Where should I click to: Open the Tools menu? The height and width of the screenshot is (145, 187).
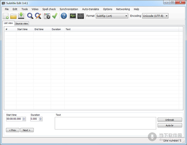(25, 9)
